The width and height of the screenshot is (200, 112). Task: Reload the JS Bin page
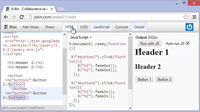22,17
